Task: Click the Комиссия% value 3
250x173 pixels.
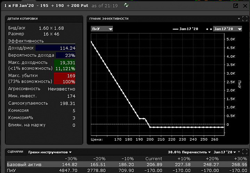Action: click(74, 118)
